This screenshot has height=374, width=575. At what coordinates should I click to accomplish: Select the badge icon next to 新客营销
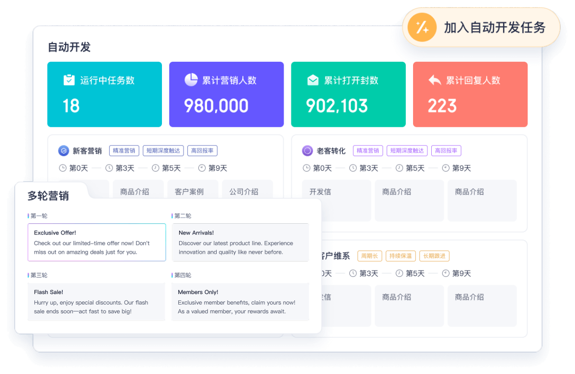[64, 150]
